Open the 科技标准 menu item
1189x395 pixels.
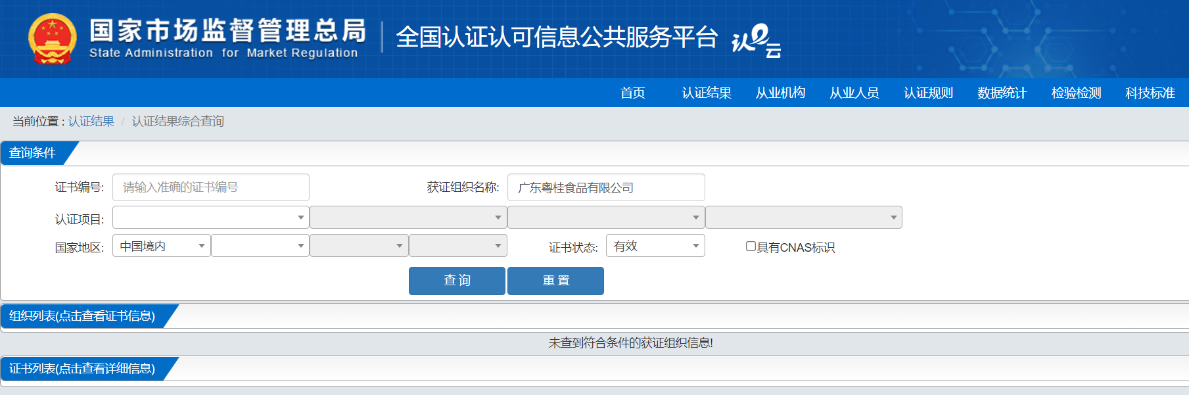[1150, 93]
